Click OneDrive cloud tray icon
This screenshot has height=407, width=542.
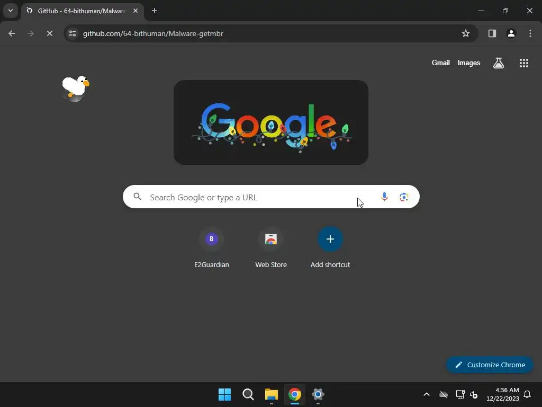pos(444,394)
